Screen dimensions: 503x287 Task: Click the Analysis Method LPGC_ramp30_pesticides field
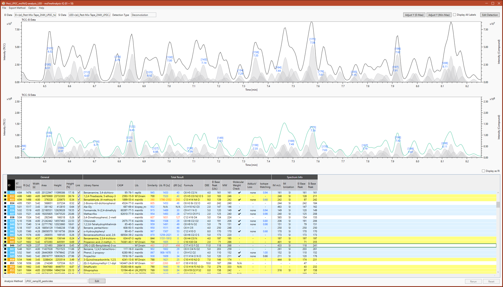56,281
